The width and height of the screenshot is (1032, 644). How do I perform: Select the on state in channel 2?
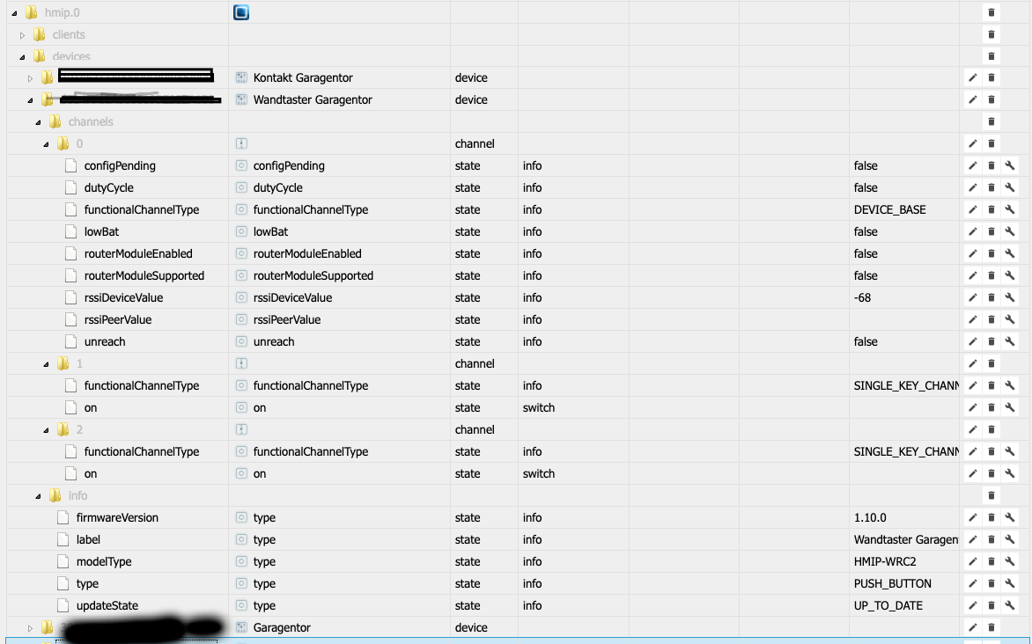[x=90, y=473]
